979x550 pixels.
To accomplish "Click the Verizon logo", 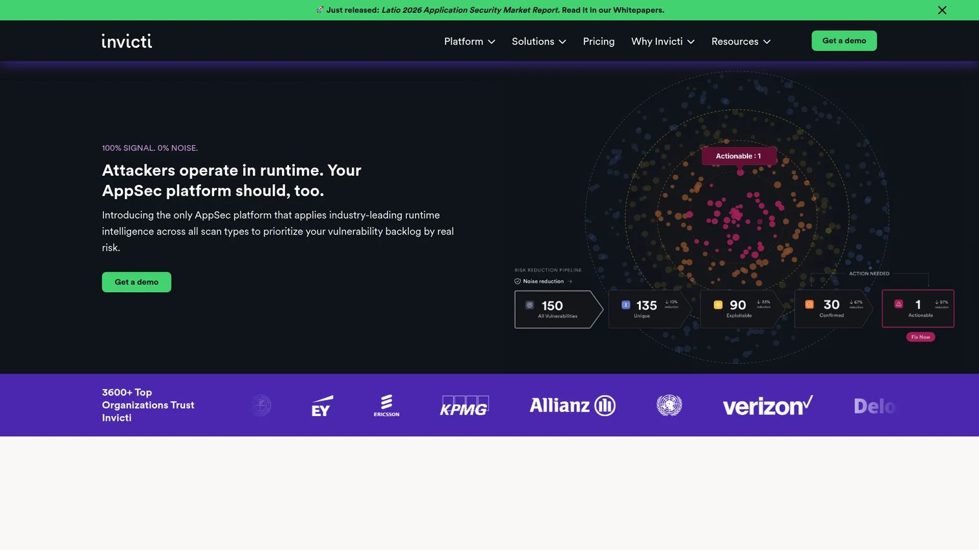I will coord(768,405).
